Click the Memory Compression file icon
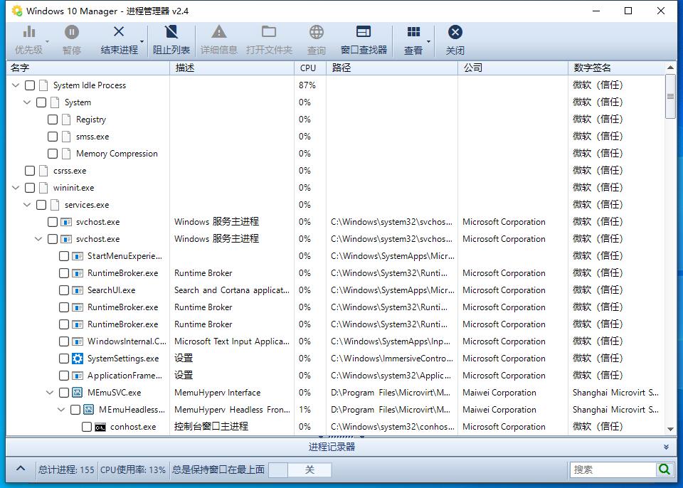 (x=65, y=154)
